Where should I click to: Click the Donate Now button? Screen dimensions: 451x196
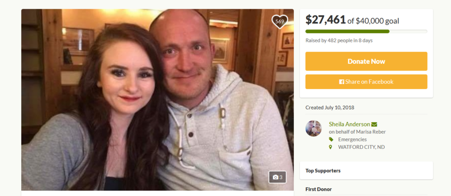[366, 61]
